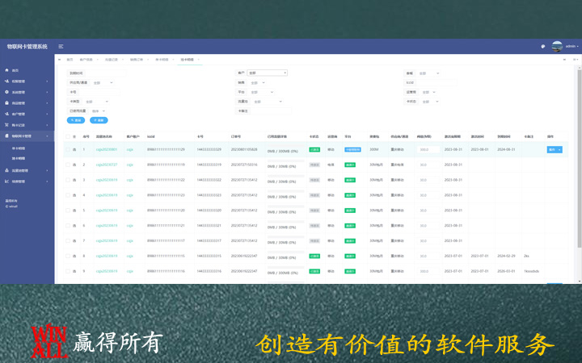This screenshot has width=582, height=363.
Task: Expand the 权限管理 sidebar menu
Action: pyautogui.click(x=27, y=81)
